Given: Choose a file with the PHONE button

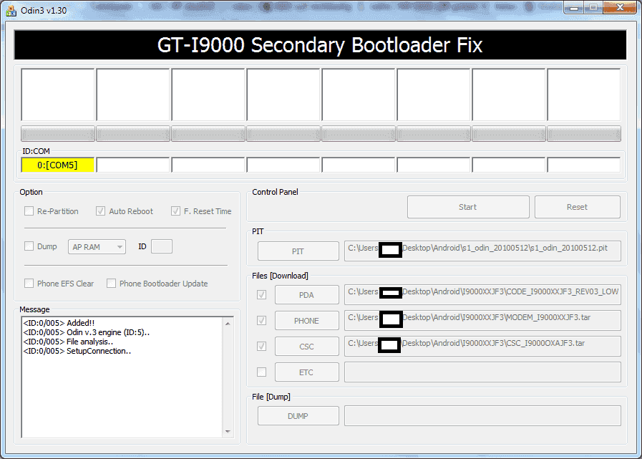Looking at the screenshot, I should point(306,321).
